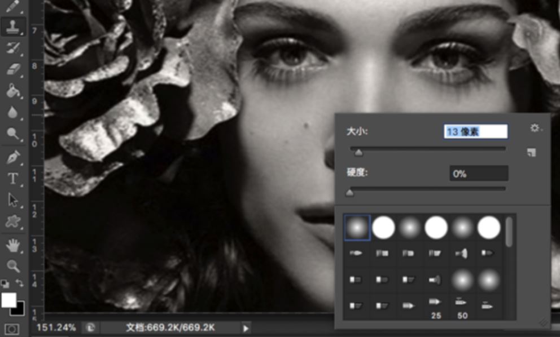
Task: Select the first soft round brush preset
Action: point(357,228)
